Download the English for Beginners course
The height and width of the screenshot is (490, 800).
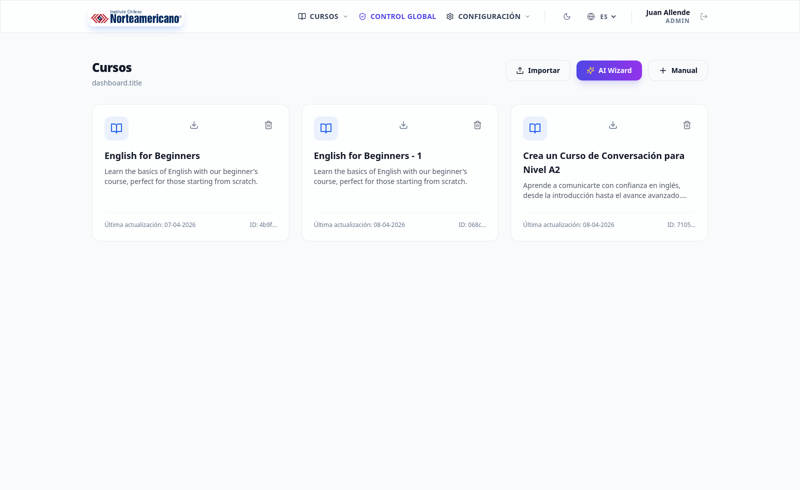point(194,125)
